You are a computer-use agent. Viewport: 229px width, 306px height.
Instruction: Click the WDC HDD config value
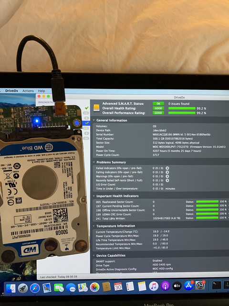[162, 269]
